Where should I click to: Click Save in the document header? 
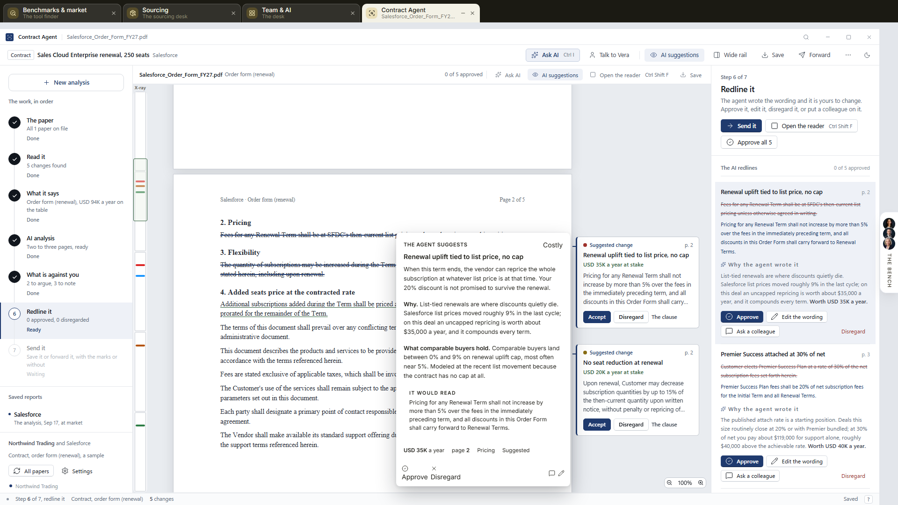coord(691,75)
